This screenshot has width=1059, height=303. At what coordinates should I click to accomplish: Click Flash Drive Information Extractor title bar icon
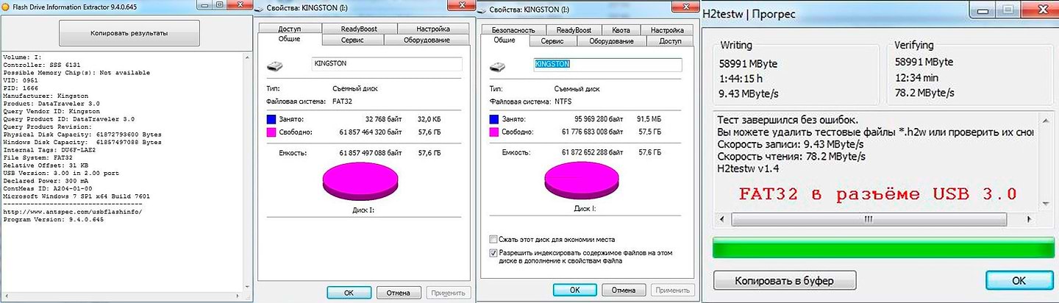point(7,7)
